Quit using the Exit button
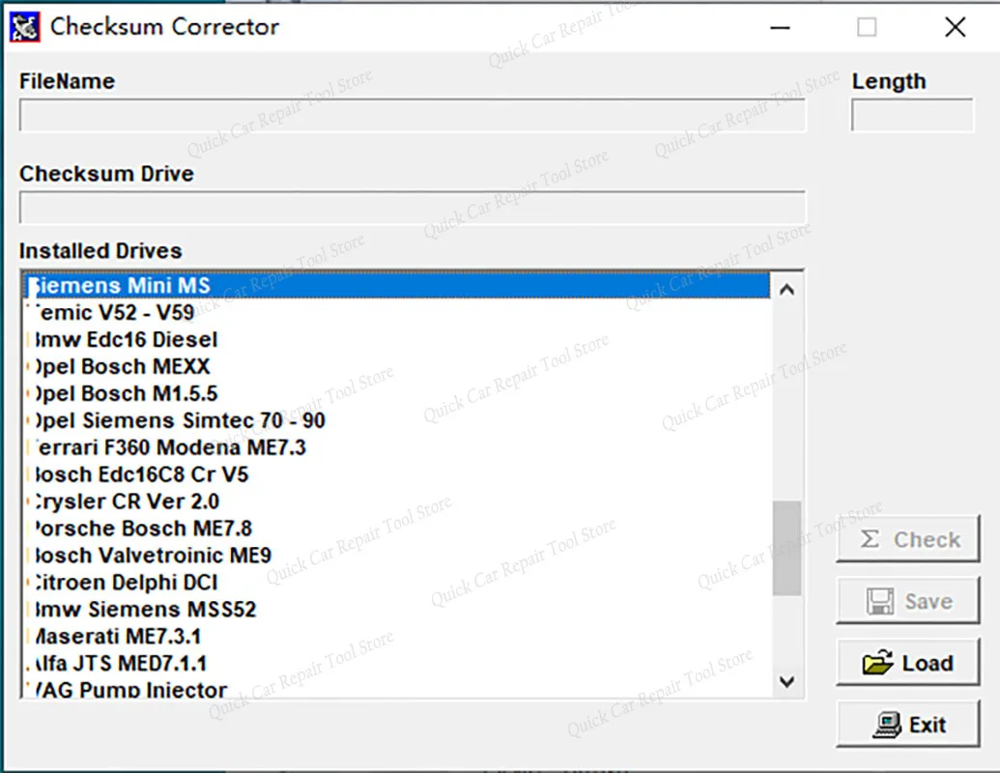The image size is (1000, 773). [907, 725]
